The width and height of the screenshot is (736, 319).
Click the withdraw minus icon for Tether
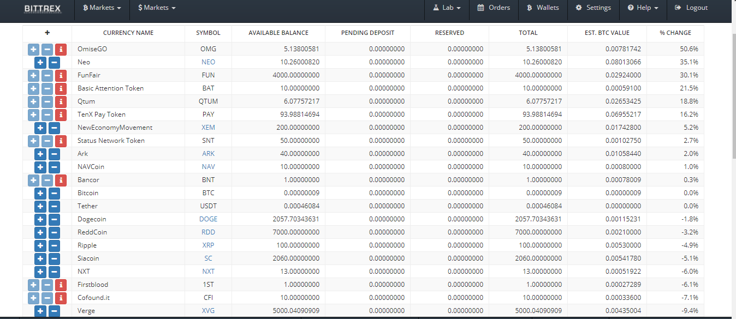tap(54, 206)
